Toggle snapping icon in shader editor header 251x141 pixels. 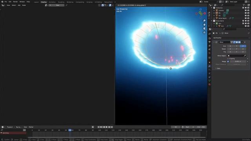[103, 5]
